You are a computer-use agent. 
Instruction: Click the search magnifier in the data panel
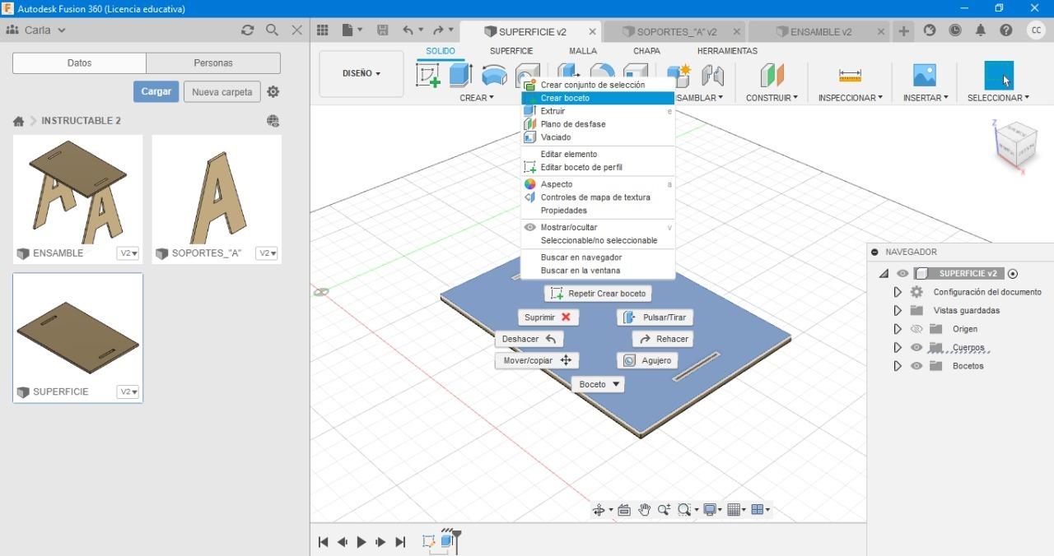tap(272, 30)
